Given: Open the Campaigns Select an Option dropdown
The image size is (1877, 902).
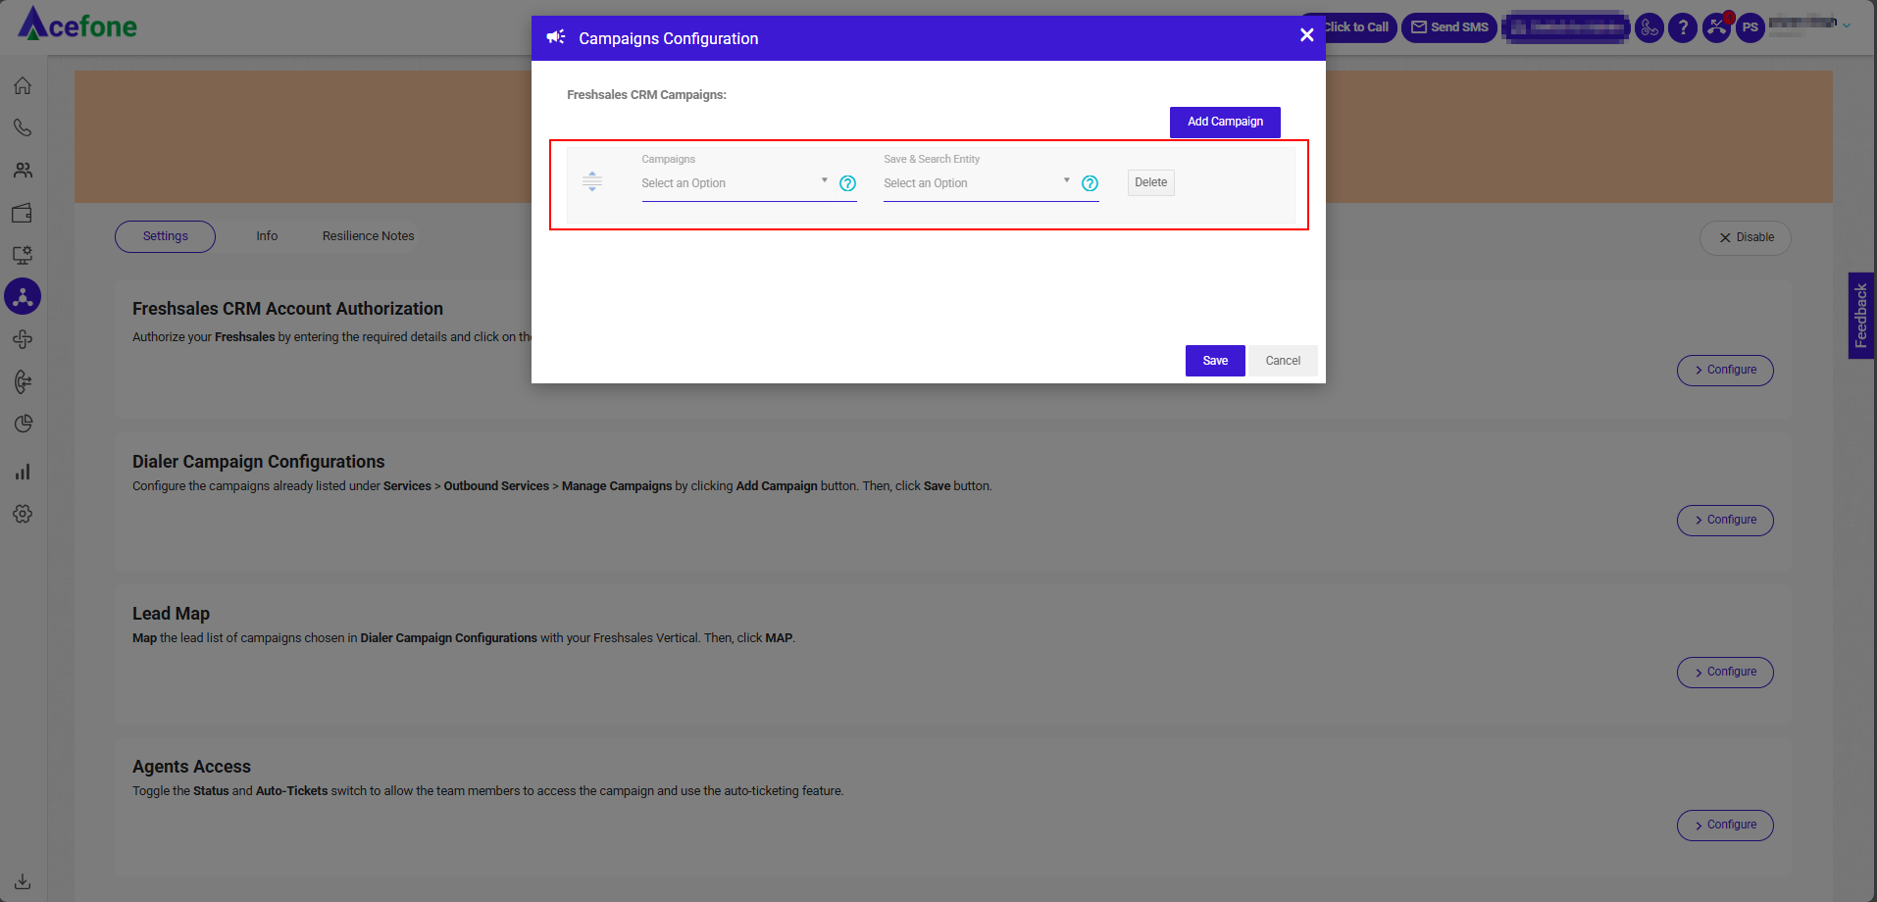Looking at the screenshot, I should [736, 183].
